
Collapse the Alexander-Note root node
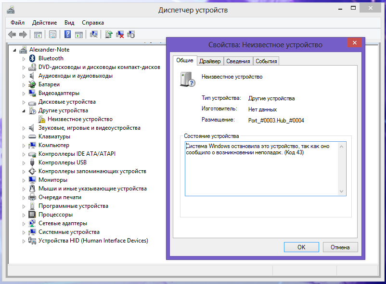pyautogui.click(x=15, y=50)
